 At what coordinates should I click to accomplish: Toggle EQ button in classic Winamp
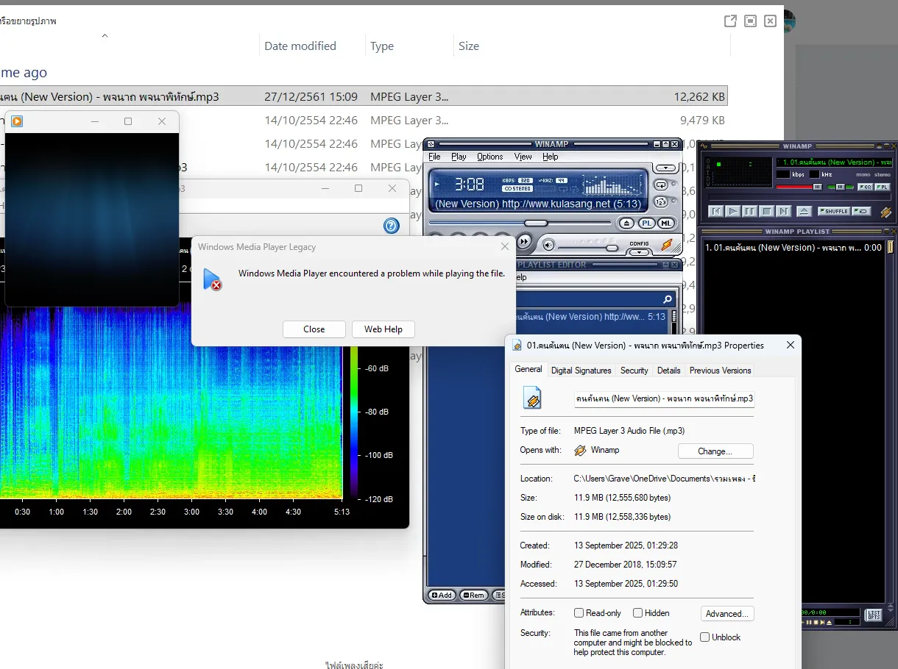click(866, 187)
